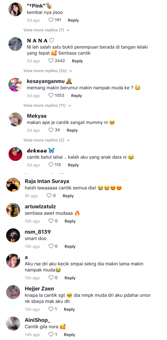
Task: Expand View more replies (26)
Action: tap(48, 71)
